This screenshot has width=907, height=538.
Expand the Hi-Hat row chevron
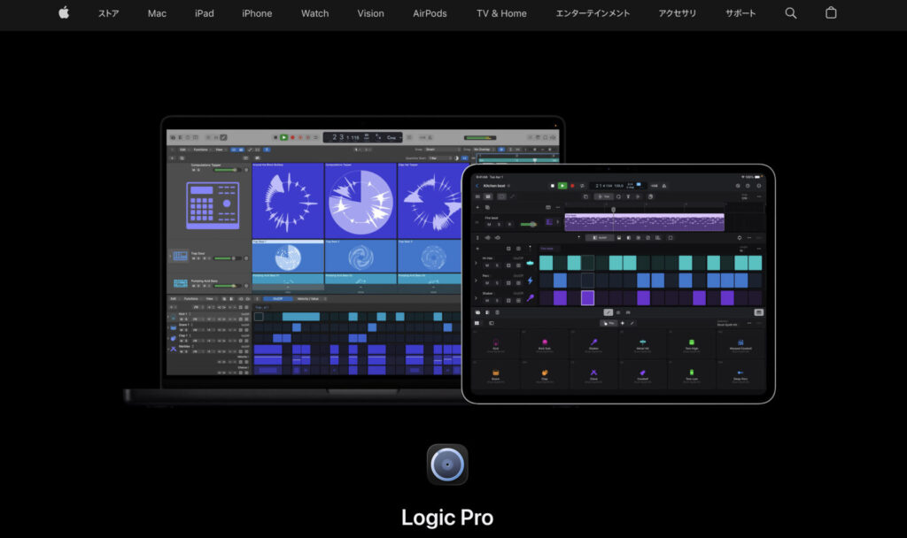477,263
